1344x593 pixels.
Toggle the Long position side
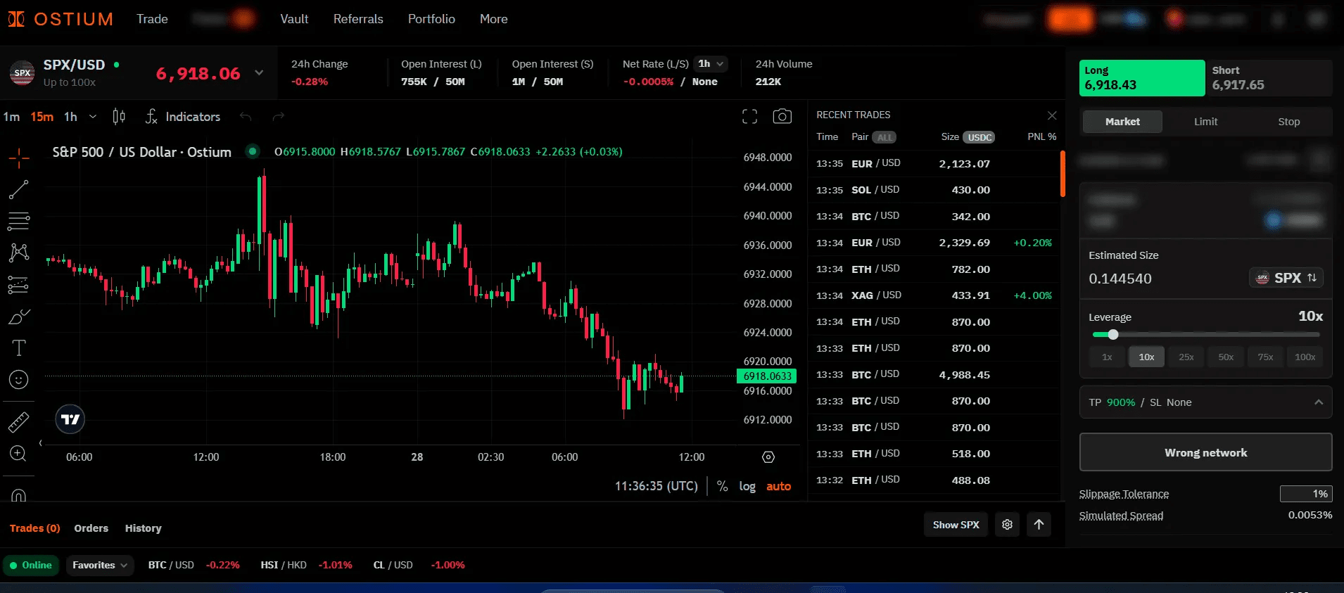tap(1142, 78)
